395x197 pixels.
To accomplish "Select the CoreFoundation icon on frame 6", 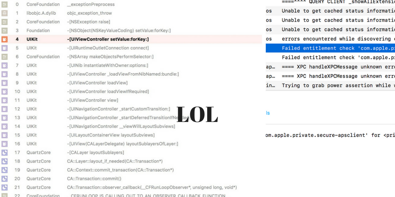I will [x=5, y=57].
